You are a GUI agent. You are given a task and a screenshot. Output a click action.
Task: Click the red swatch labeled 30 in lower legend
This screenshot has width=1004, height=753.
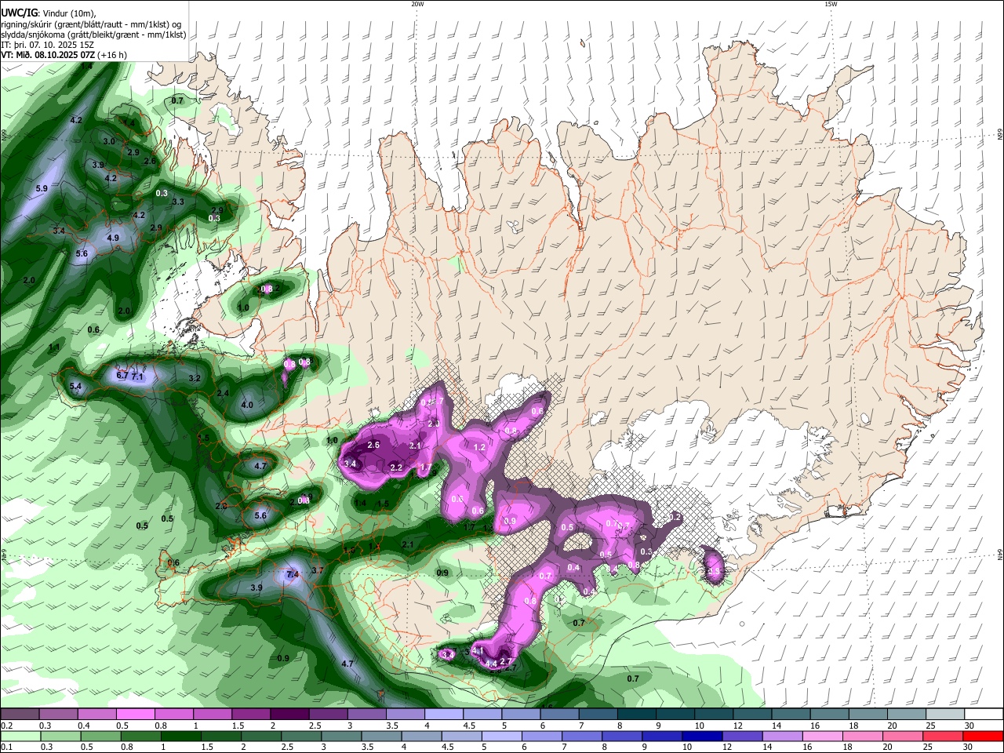984,736
